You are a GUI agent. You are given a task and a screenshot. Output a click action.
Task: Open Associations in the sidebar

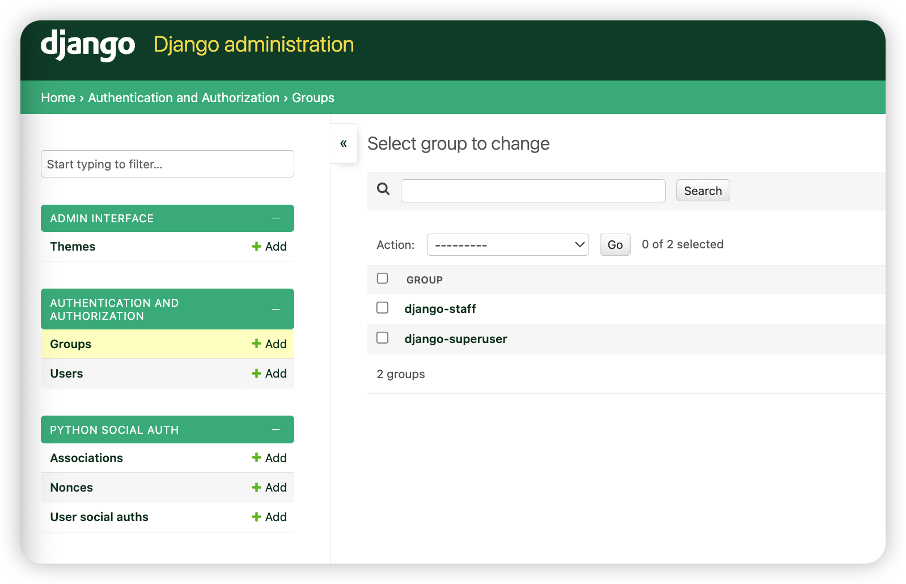(86, 458)
